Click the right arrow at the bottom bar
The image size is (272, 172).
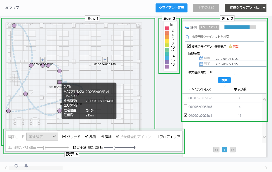pos(266,168)
